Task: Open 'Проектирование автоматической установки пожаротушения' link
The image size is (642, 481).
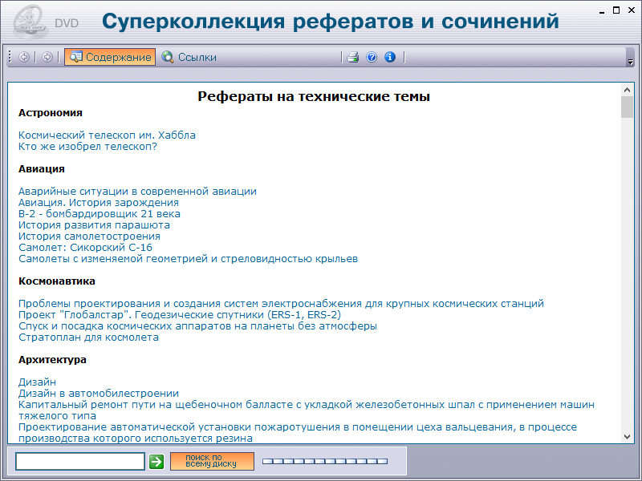Action: coord(298,433)
